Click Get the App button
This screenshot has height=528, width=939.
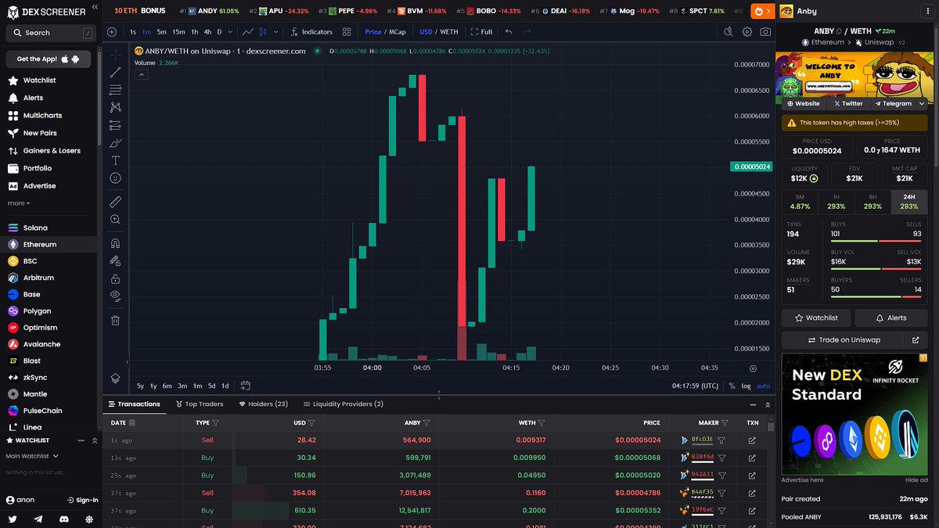click(48, 59)
